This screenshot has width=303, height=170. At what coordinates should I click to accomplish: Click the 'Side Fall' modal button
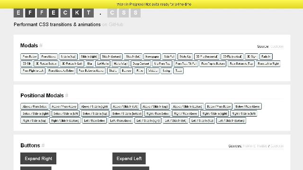[169, 57]
